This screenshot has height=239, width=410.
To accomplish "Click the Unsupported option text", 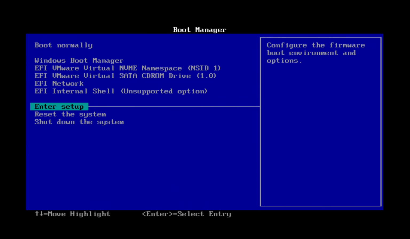I will [x=164, y=91].
